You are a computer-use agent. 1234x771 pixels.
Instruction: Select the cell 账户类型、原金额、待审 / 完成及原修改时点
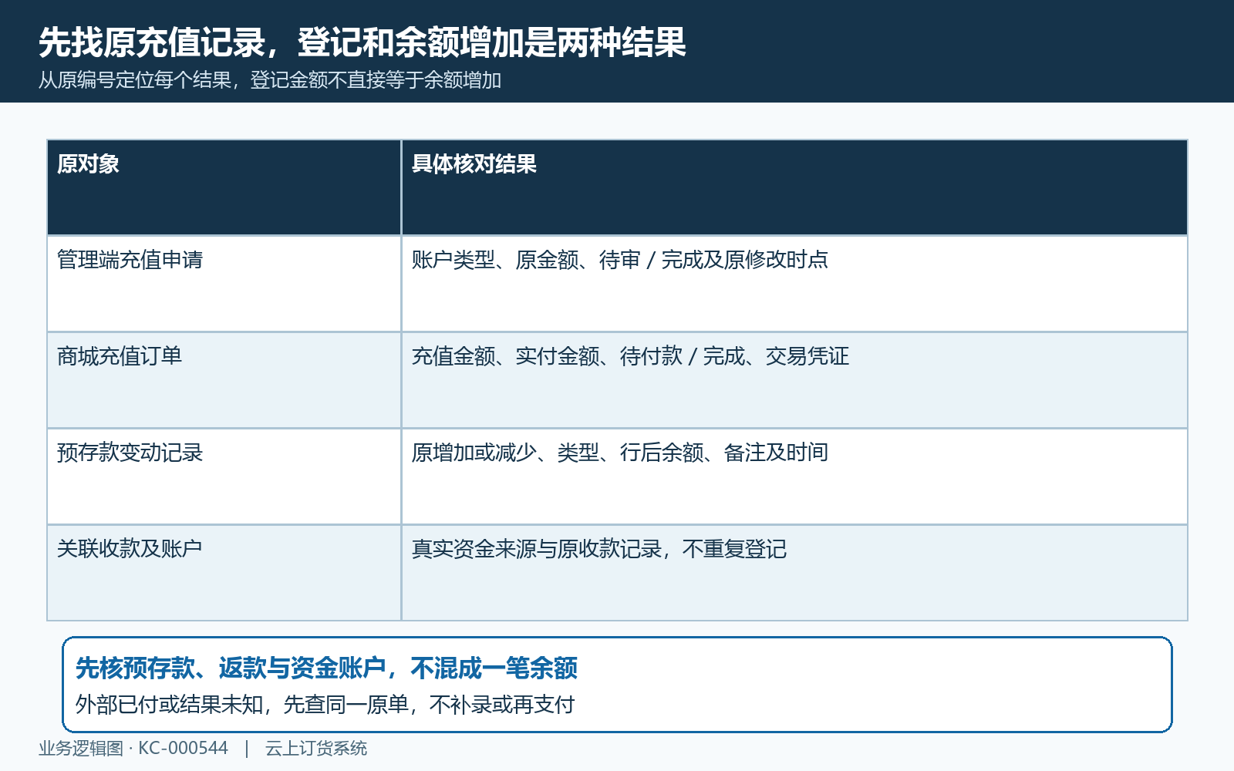[794, 284]
